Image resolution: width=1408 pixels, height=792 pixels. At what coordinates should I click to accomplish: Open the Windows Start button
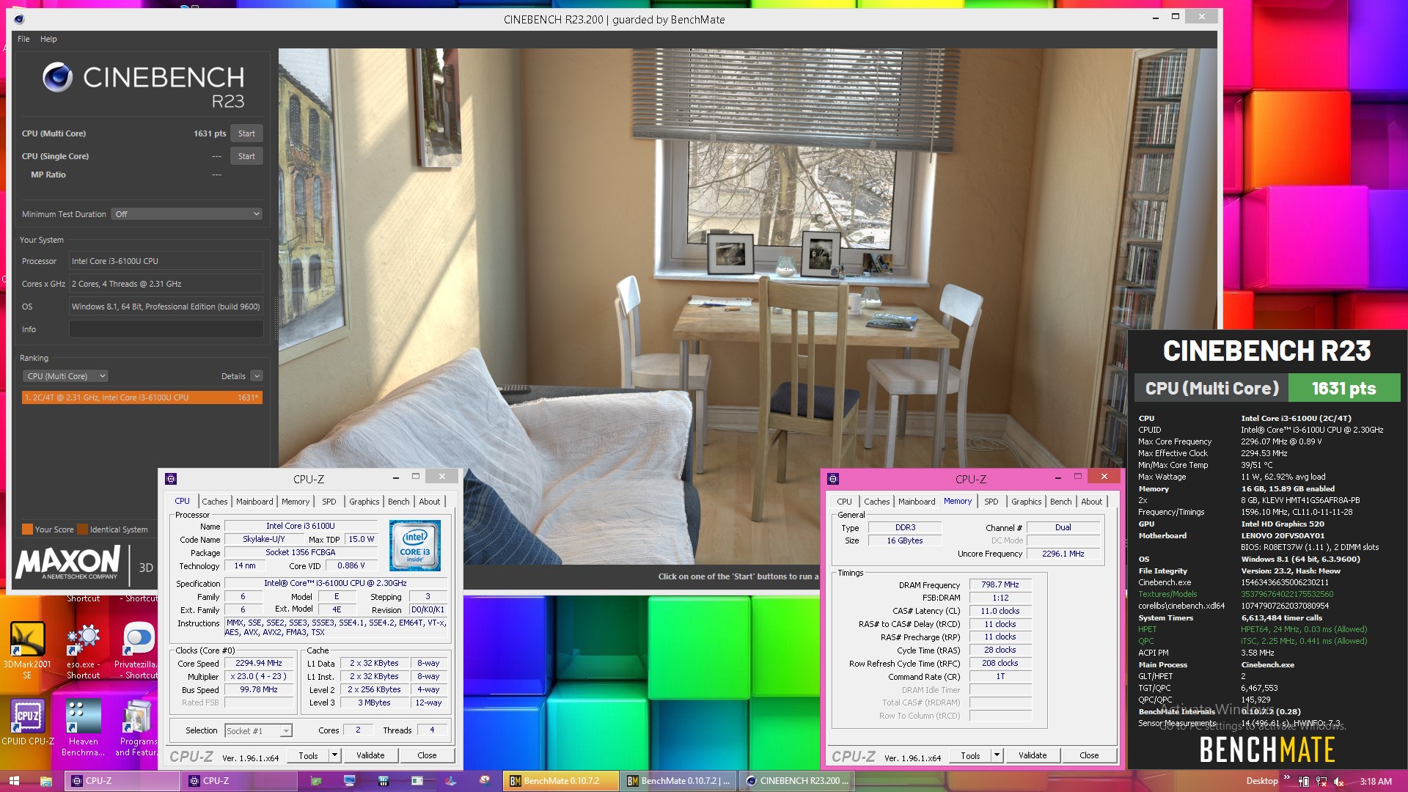[x=14, y=781]
